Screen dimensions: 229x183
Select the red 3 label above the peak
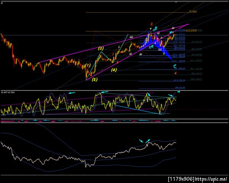(152, 24)
